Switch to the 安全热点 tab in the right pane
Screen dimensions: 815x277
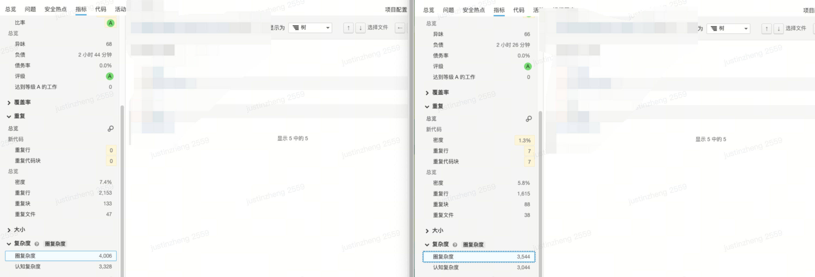(473, 10)
